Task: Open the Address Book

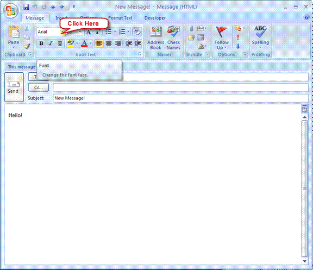Action: tap(155, 38)
